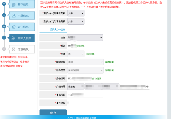The image size is (171, 119).
Task: Open the 基本信息 step
Action: pyautogui.click(x=22, y=4)
